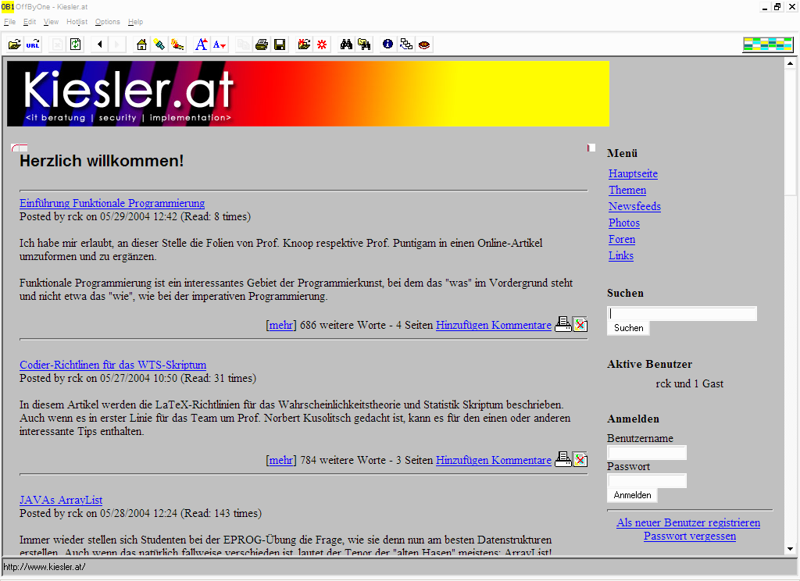Decrease font size with the A-down icon
This screenshot has height=581, width=800.
(x=220, y=45)
